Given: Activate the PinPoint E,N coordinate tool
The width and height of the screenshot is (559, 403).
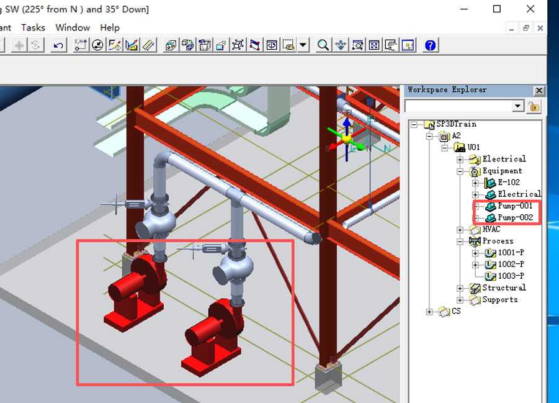Looking at the screenshot, I should [x=81, y=45].
